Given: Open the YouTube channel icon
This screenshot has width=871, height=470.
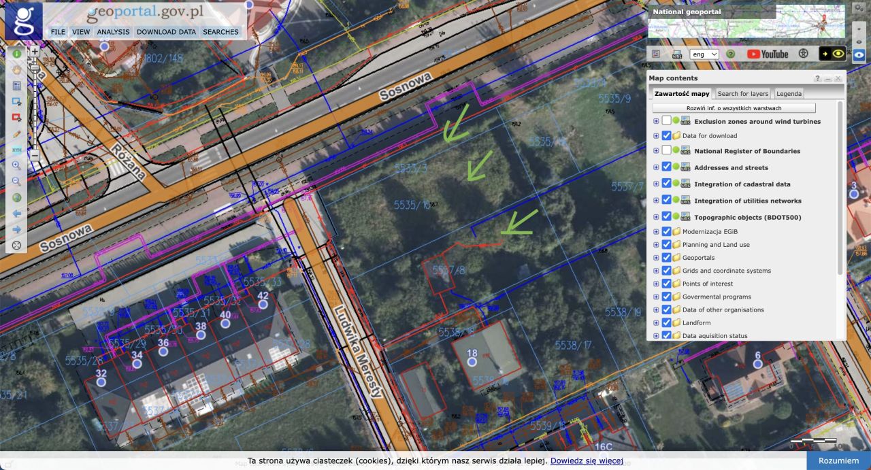Looking at the screenshot, I should (x=767, y=54).
